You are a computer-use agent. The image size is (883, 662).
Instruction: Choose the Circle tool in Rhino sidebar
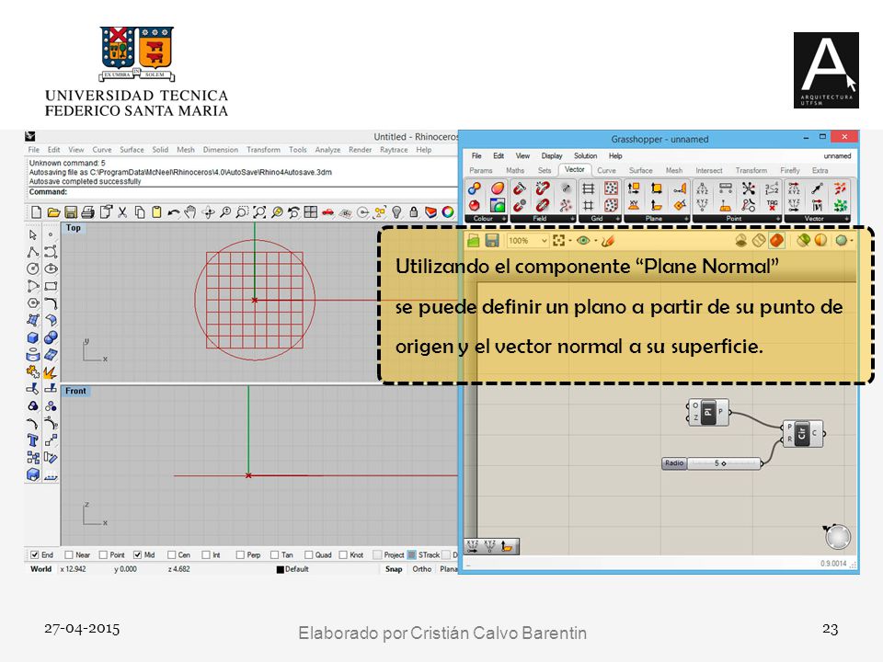click(x=33, y=268)
